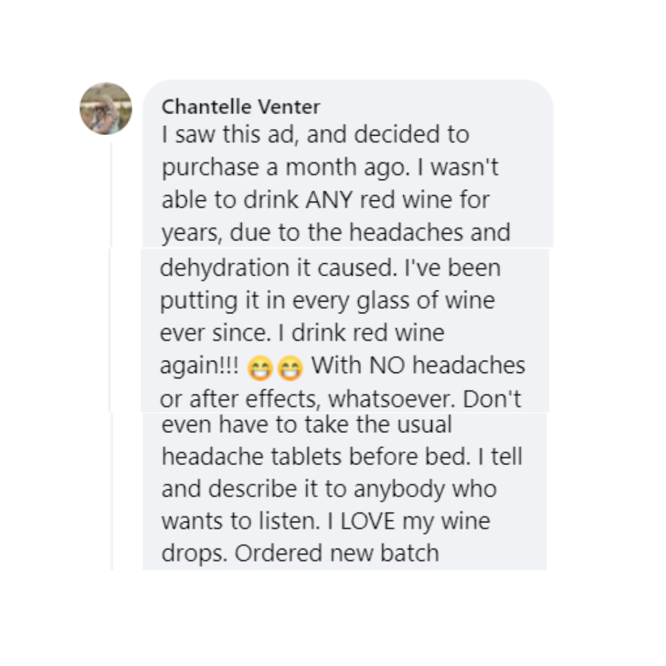Click the word "again!!!" before the emojis
Image resolution: width=666 pixels, height=666 pixels.
[199, 366]
